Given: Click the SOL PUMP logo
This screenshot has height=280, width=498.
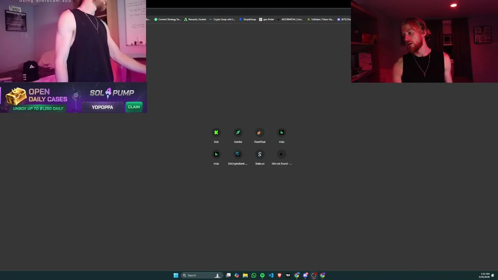Looking at the screenshot, I should 112,93.
